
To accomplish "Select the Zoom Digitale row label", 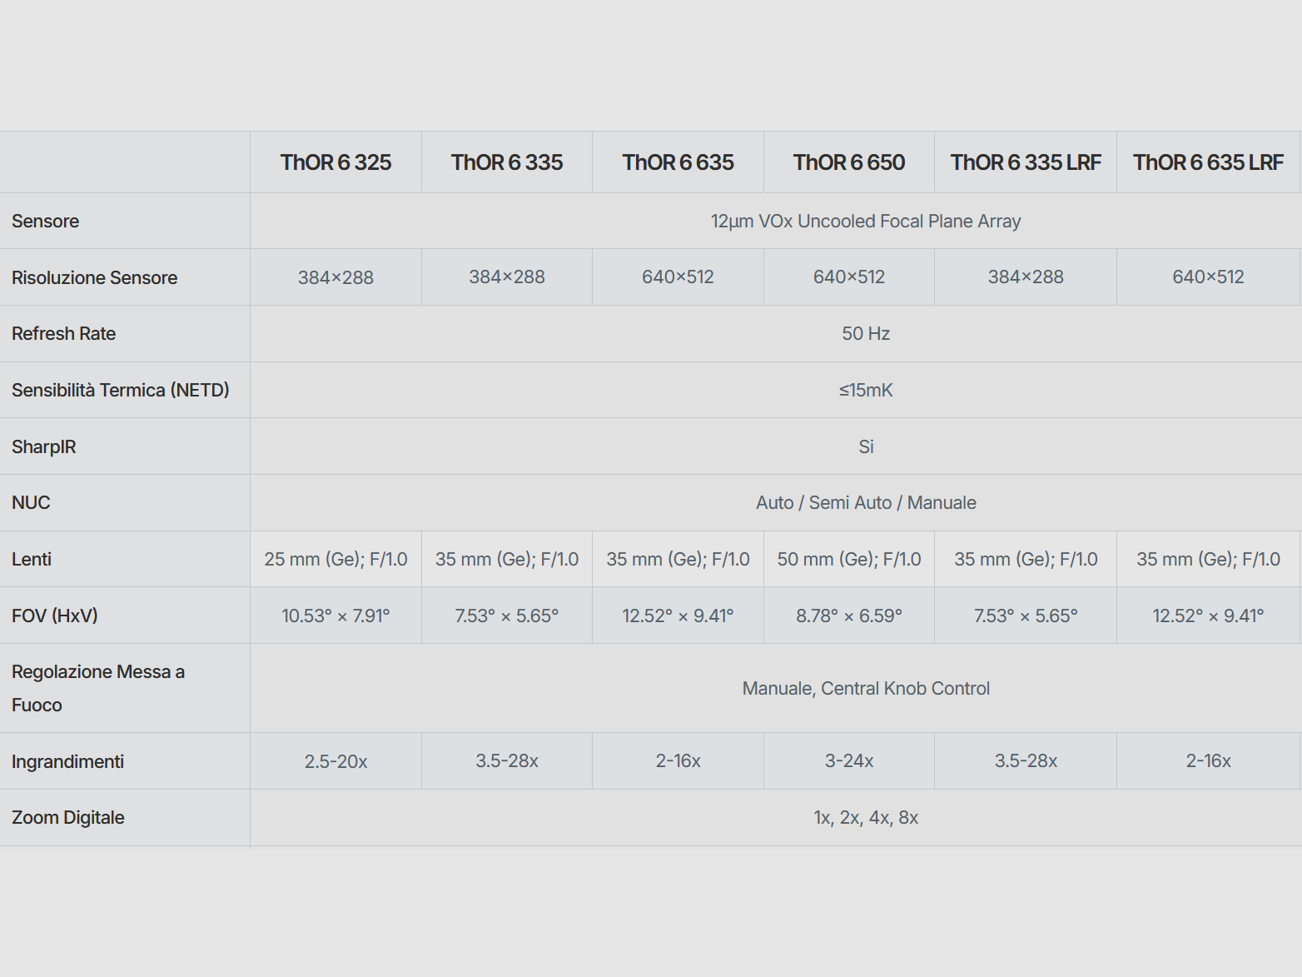I will point(68,818).
